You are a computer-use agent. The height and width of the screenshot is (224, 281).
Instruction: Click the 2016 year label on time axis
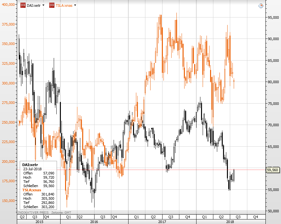coord(94,222)
